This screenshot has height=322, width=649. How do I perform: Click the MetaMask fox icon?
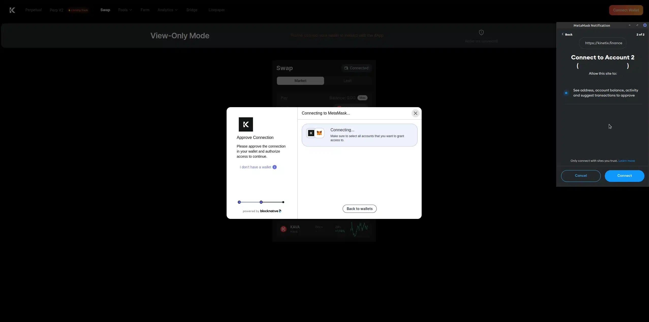click(x=319, y=133)
